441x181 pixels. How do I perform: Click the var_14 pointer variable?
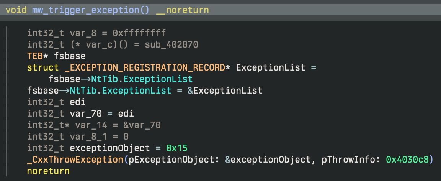tap(84, 125)
